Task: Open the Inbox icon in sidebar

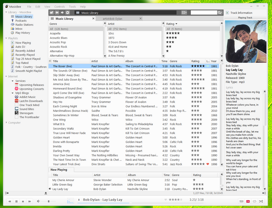Action: point(12,29)
